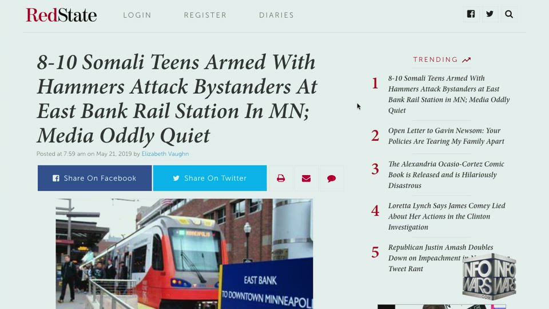Open trending Loretta Lynch Comey story
The width and height of the screenshot is (549, 309).
(447, 216)
